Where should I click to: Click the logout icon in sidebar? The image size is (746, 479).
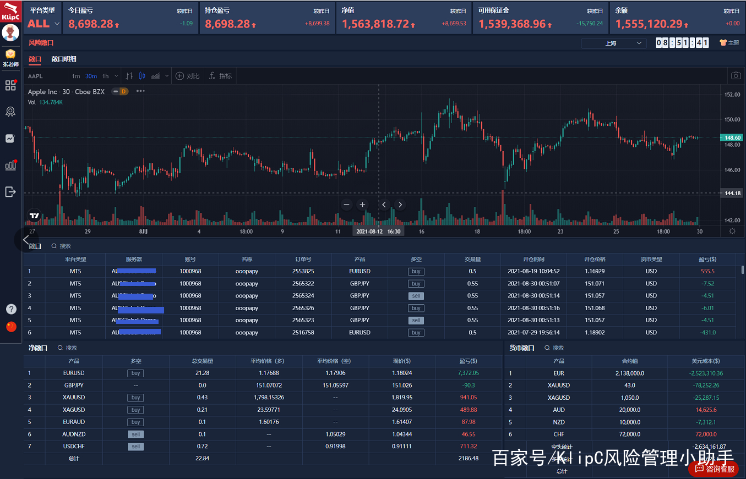coord(10,191)
